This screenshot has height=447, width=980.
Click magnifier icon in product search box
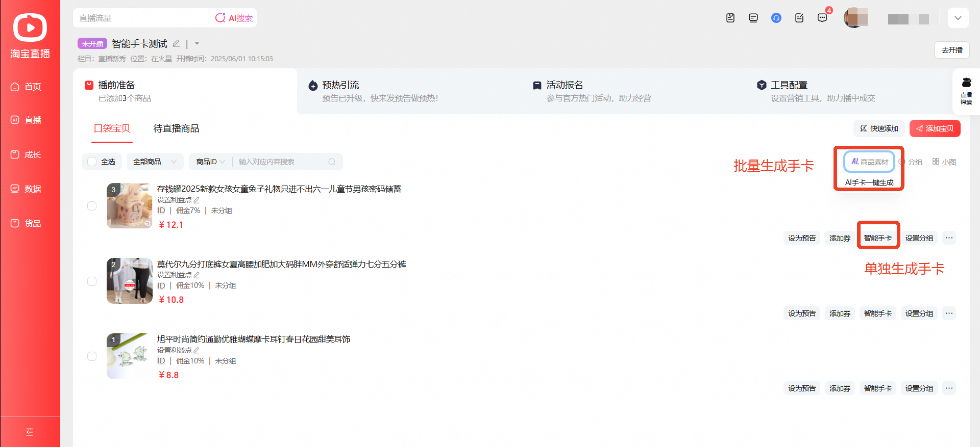332,162
